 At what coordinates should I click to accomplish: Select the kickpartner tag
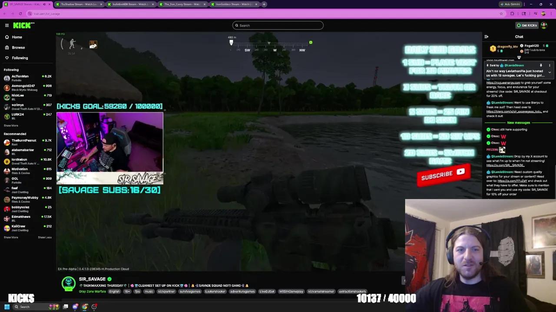(x=166, y=292)
